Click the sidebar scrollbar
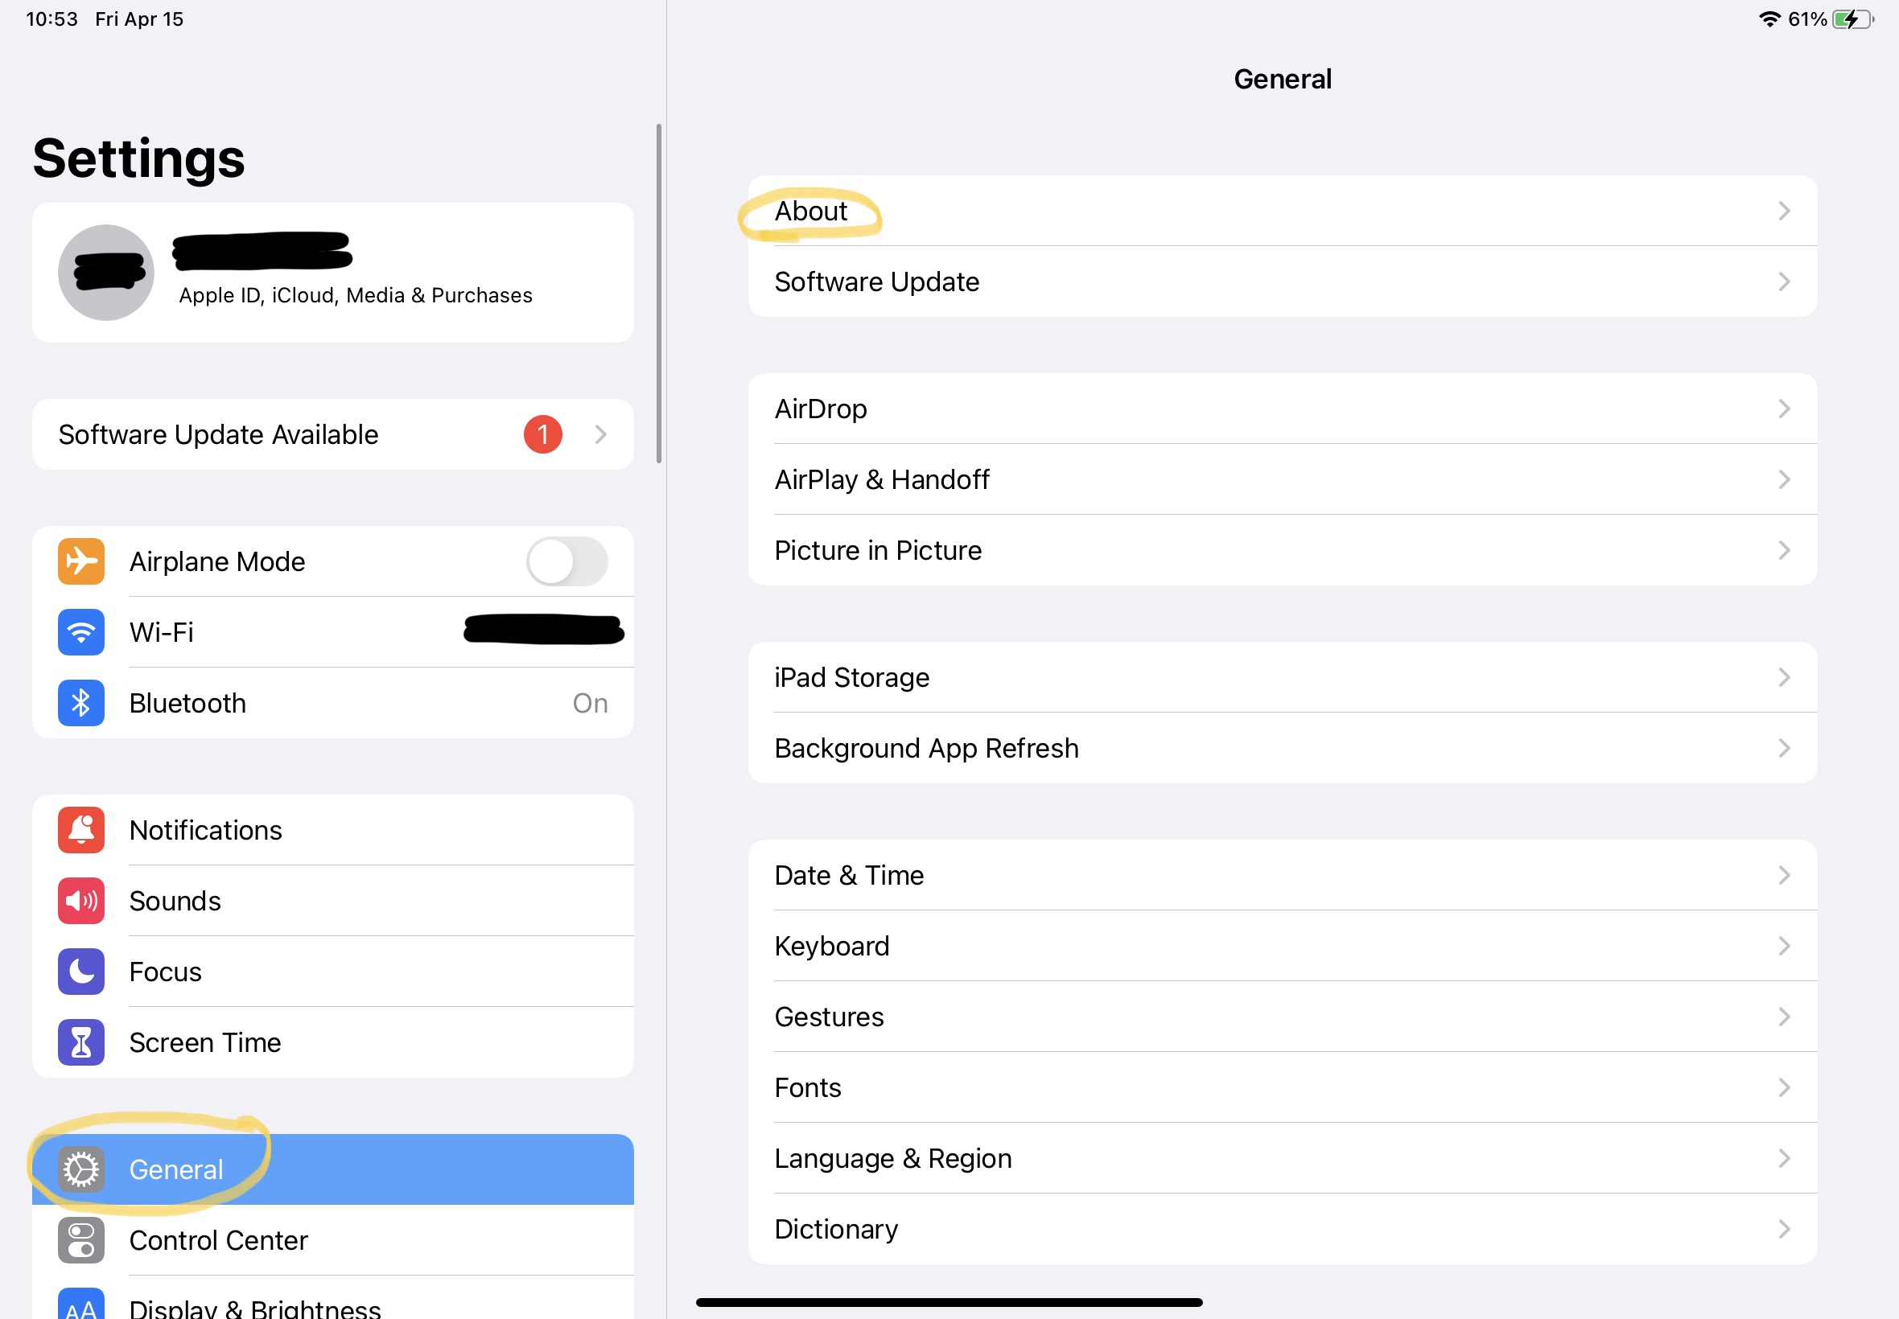 (659, 294)
